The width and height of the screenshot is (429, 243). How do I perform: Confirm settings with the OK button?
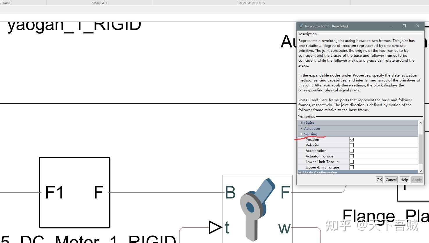379,180
